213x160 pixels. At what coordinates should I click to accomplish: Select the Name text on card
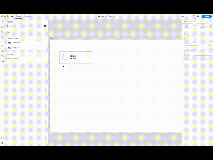click(73, 56)
